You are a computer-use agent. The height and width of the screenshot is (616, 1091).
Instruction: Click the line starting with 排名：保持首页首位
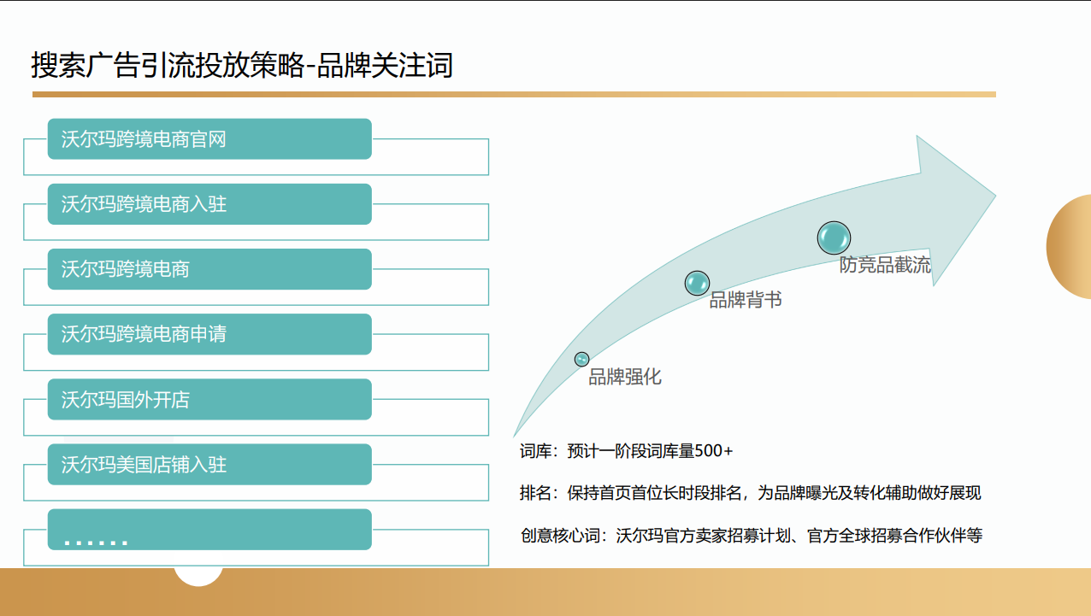pos(751,493)
